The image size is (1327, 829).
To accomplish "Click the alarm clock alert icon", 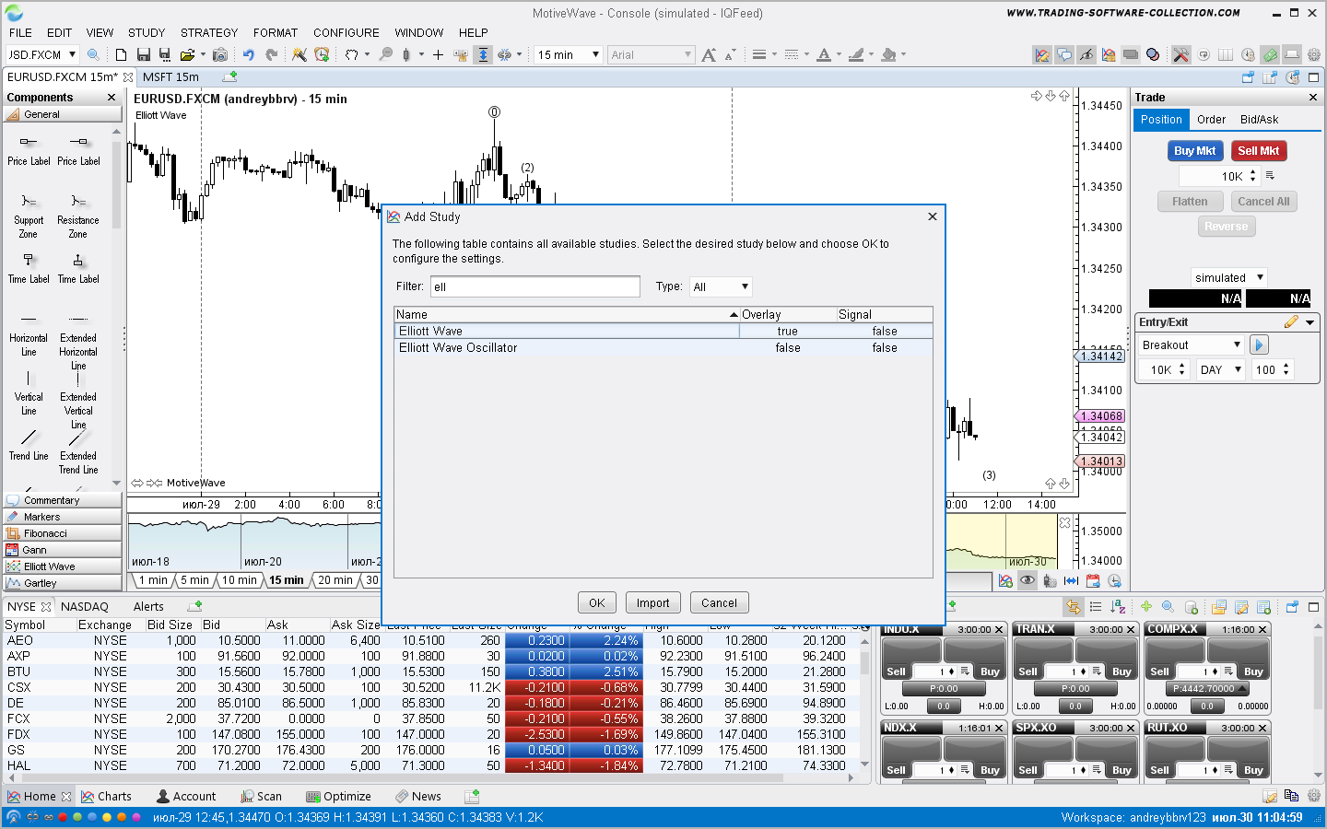I will [322, 55].
